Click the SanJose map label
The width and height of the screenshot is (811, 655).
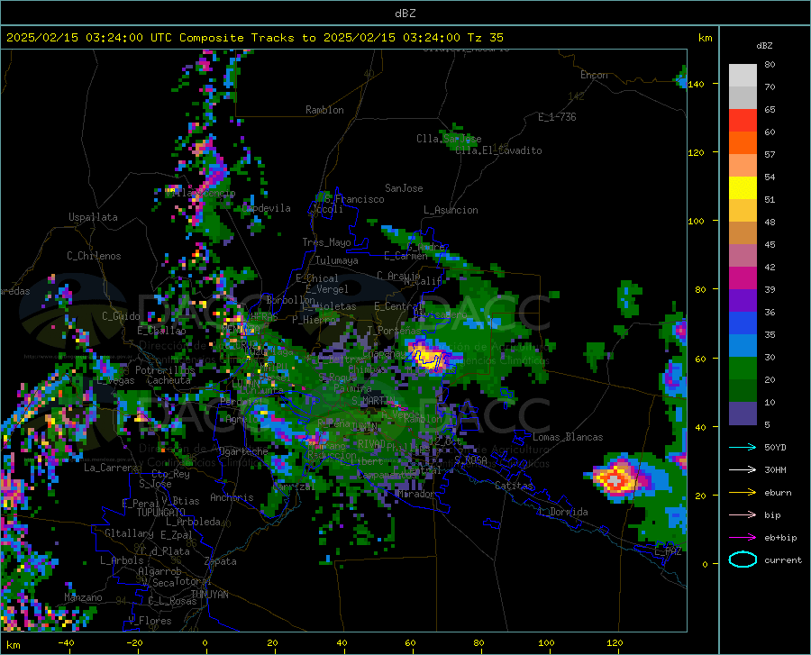404,188
